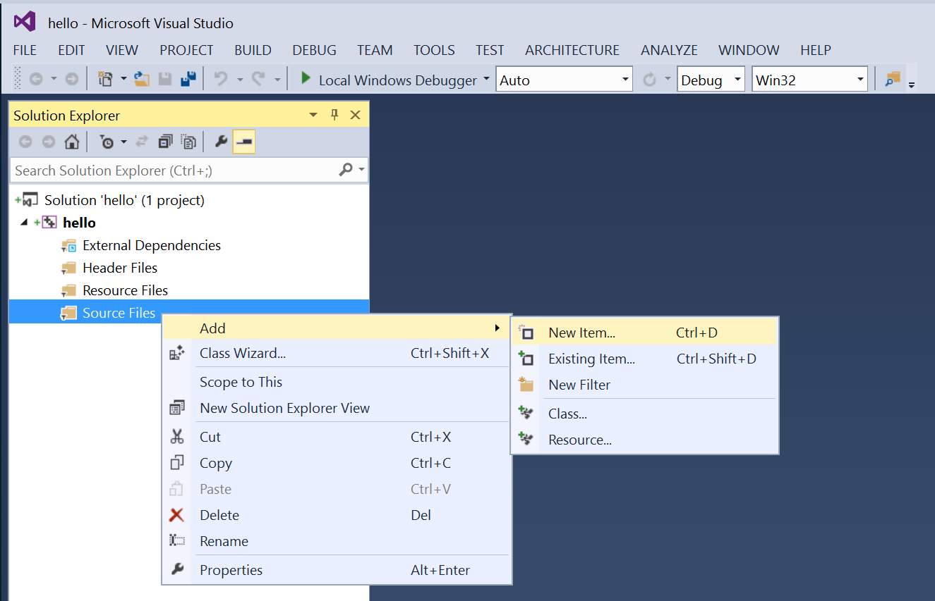Open the Pending Changes Filter dropdown arrow

[123, 142]
